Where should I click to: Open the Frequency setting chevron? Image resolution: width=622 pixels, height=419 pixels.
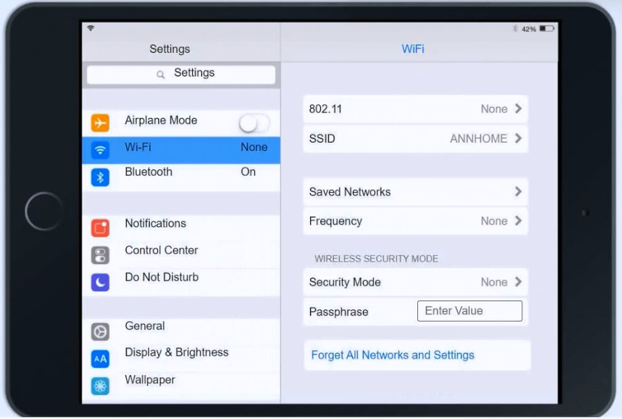point(518,221)
